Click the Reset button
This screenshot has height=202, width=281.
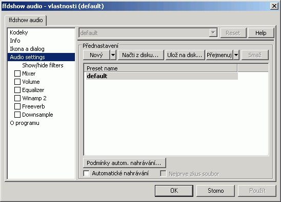pyautogui.click(x=233, y=33)
